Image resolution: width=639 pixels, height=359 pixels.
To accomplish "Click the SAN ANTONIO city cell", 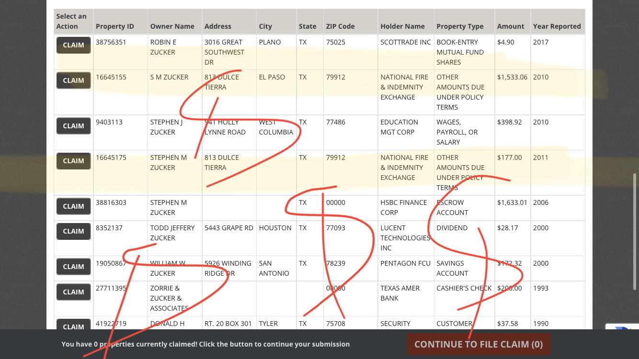I will tap(274, 269).
